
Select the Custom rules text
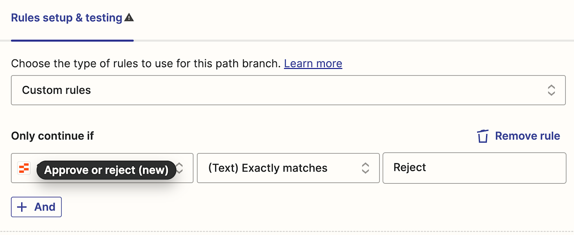(x=57, y=90)
